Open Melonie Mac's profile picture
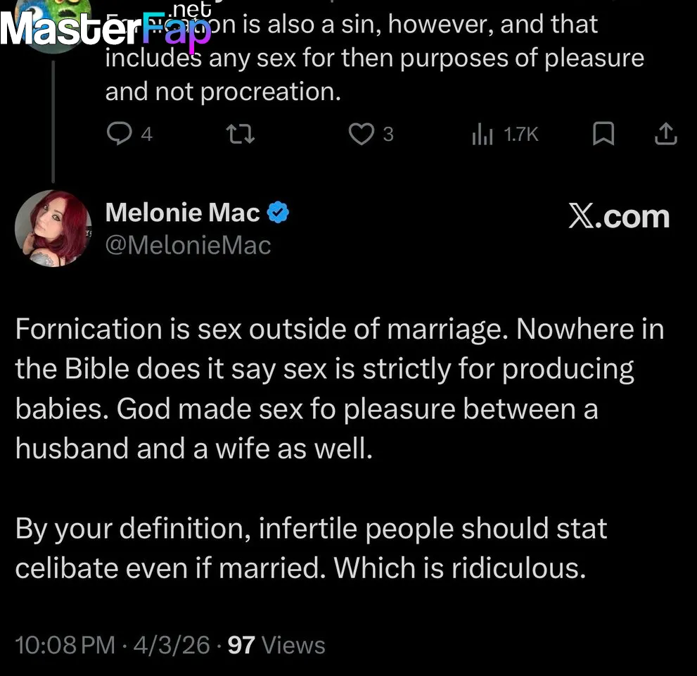697x676 pixels. click(x=53, y=228)
